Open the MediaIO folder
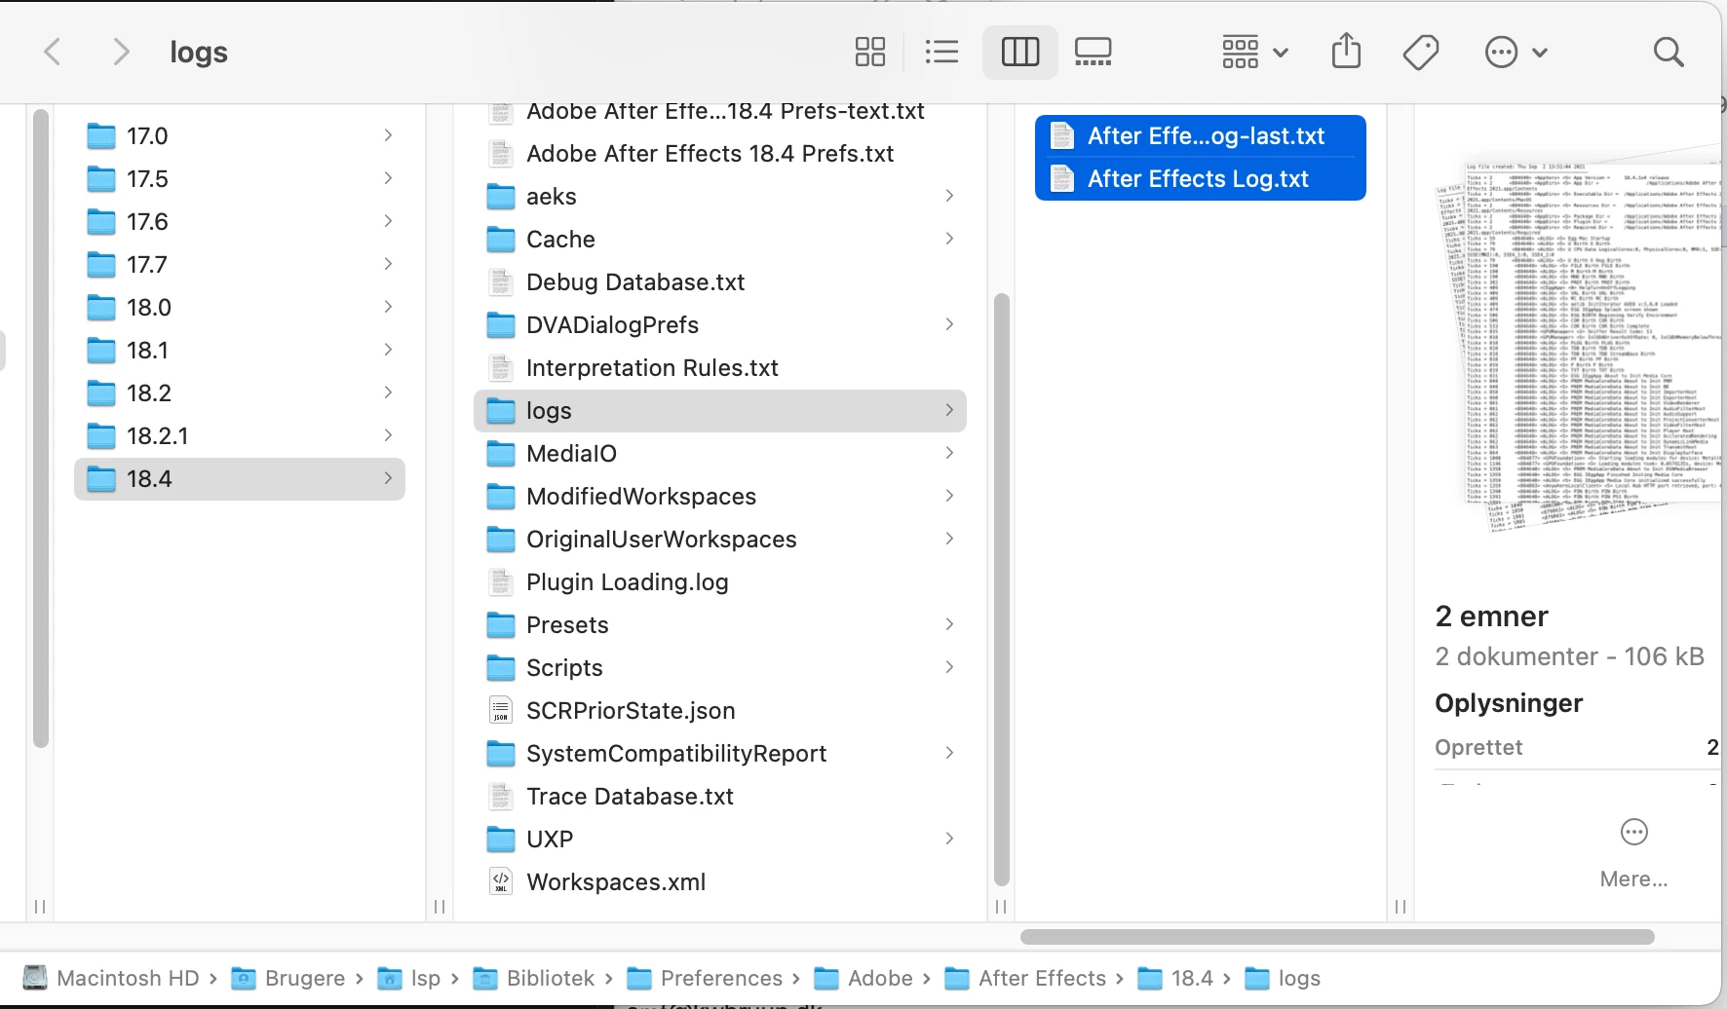This screenshot has height=1009, width=1727. (720, 454)
